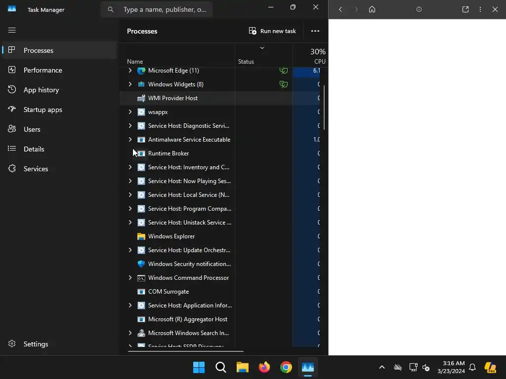This screenshot has height=379, width=506.
Task: Open the Startup apps page
Action: click(x=59, y=110)
